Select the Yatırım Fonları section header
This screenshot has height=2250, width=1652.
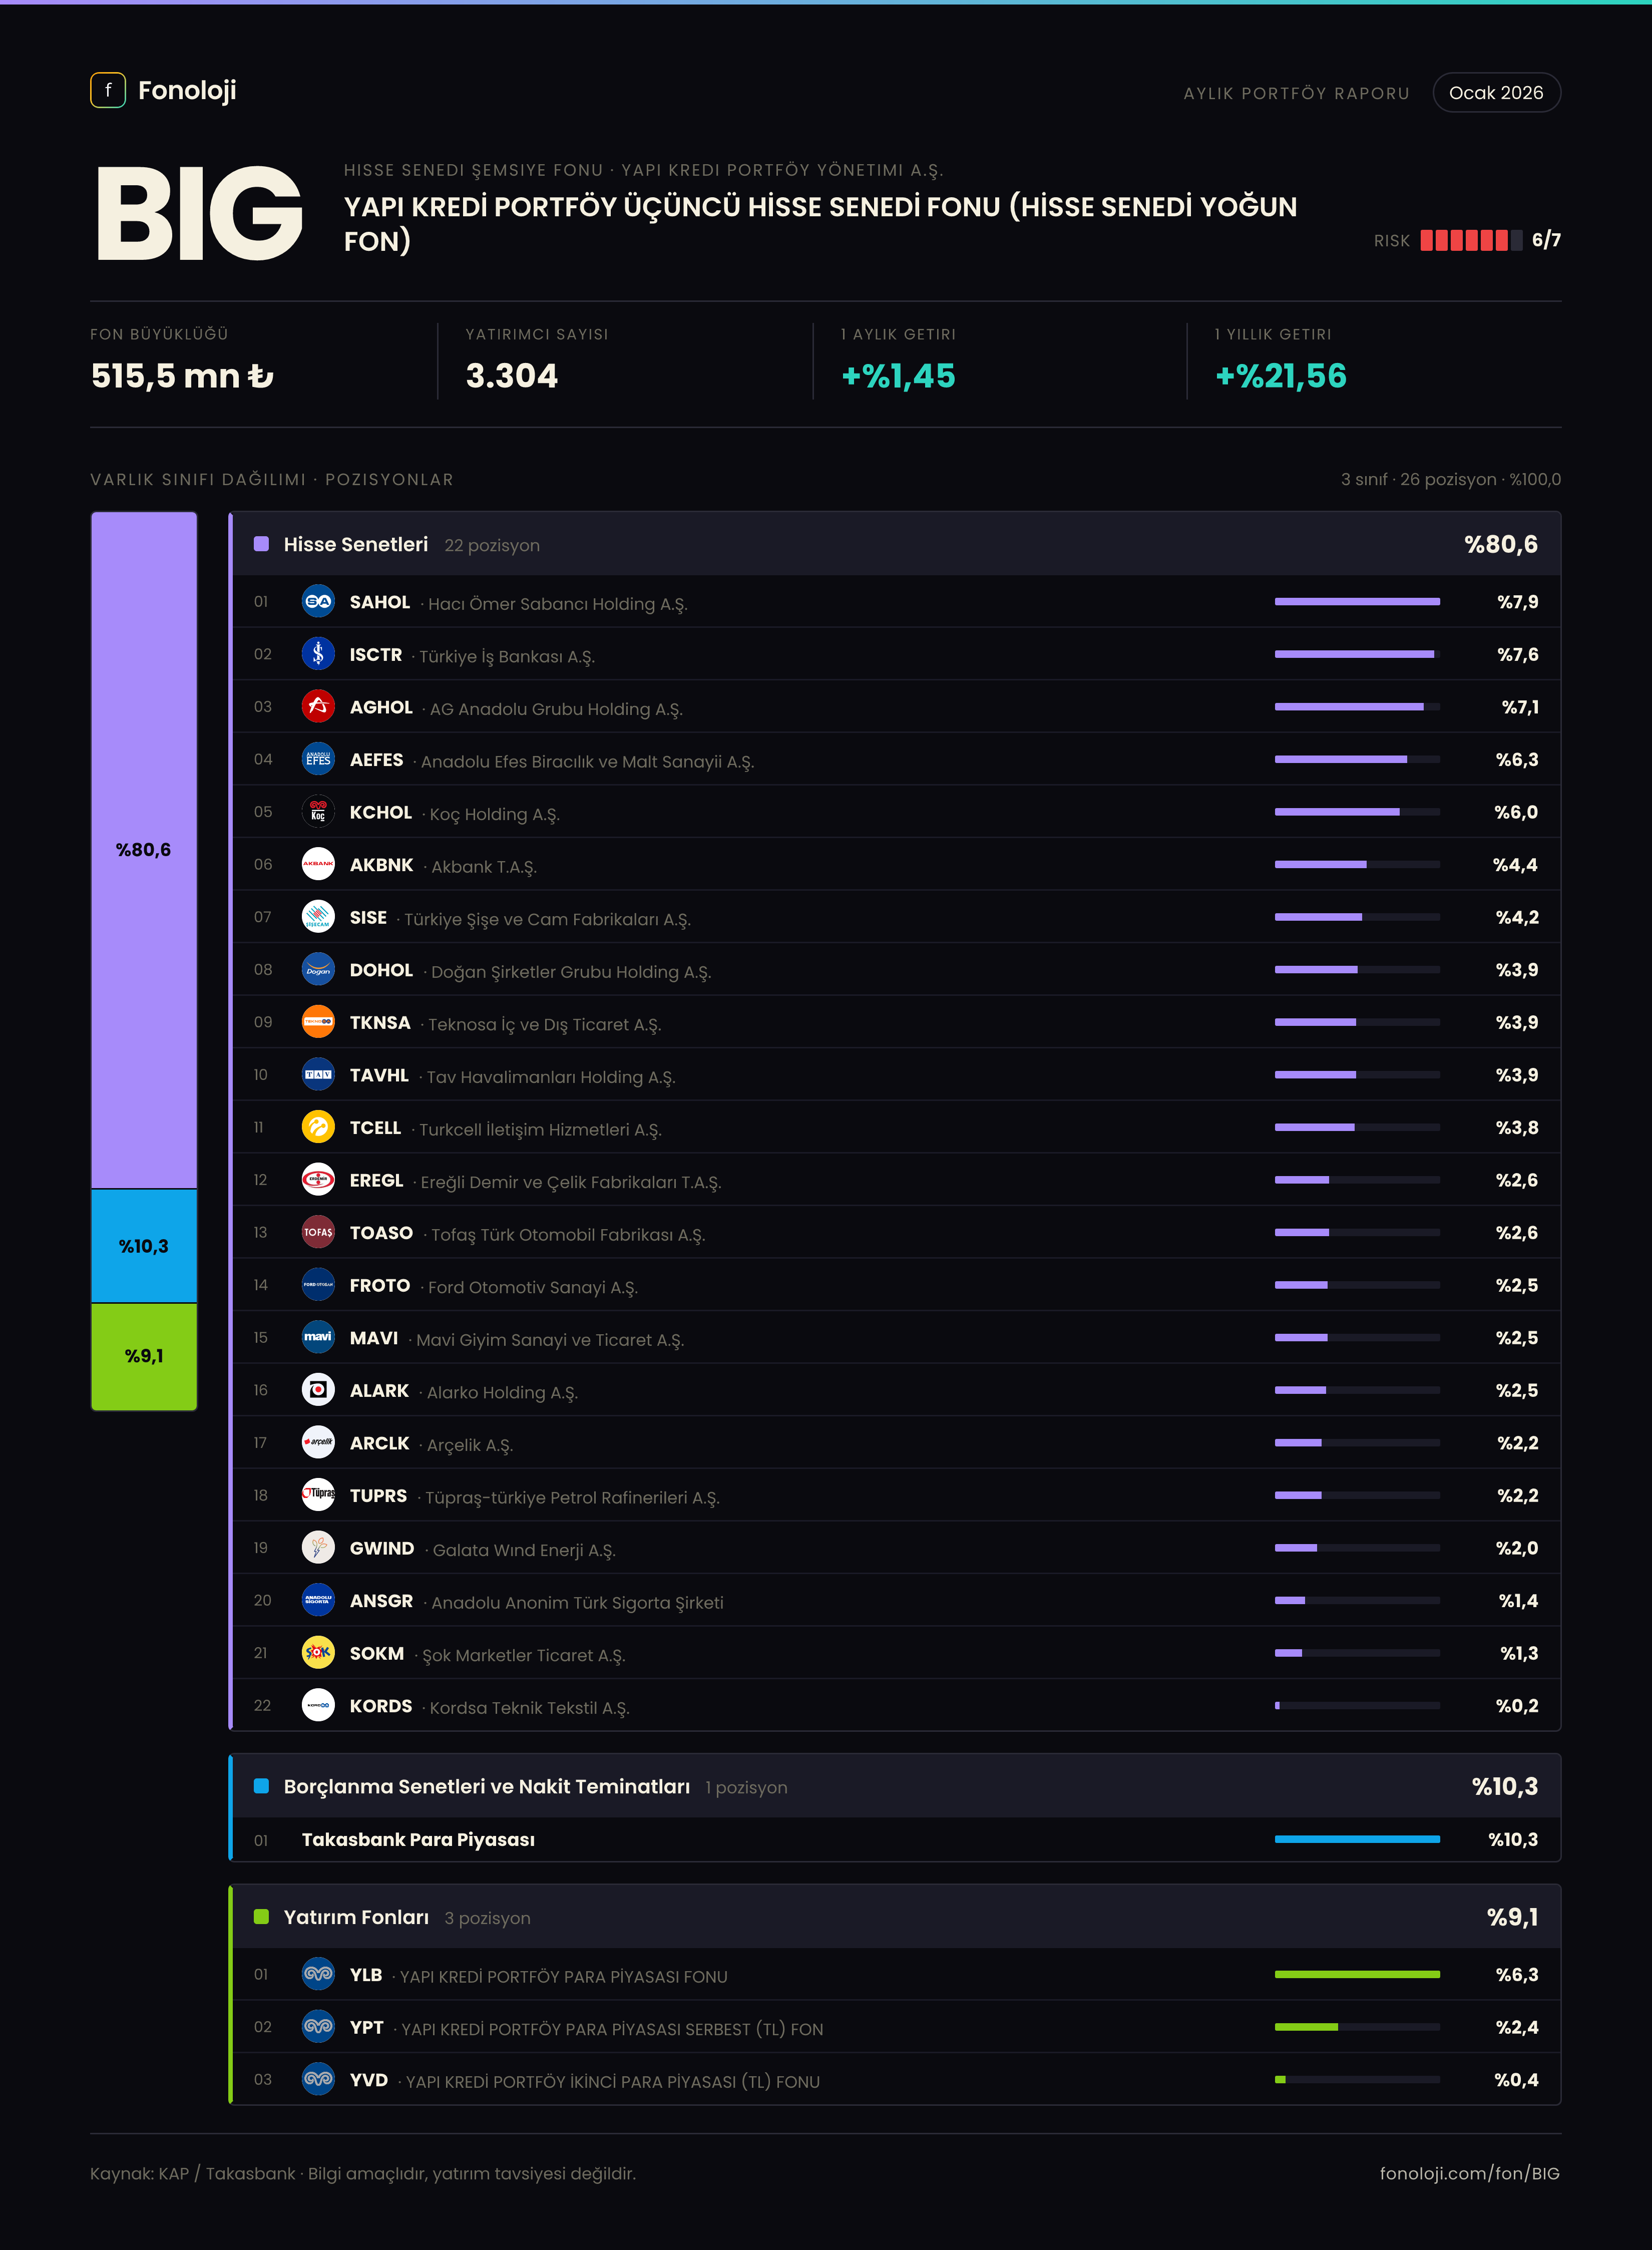896,1917
